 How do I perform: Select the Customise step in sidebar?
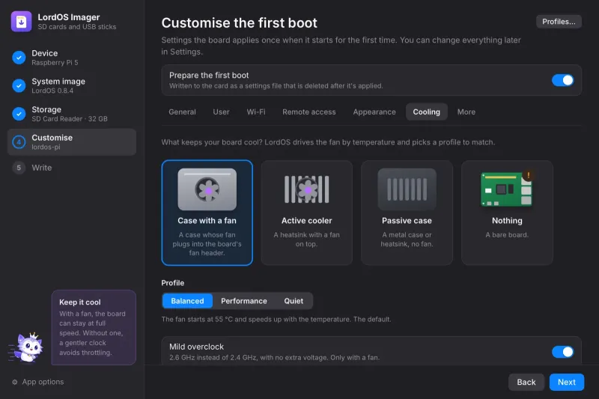pos(72,142)
